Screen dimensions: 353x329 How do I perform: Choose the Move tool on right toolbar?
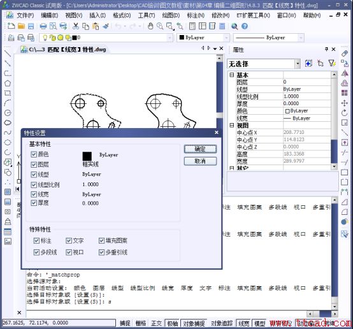tap(345, 103)
